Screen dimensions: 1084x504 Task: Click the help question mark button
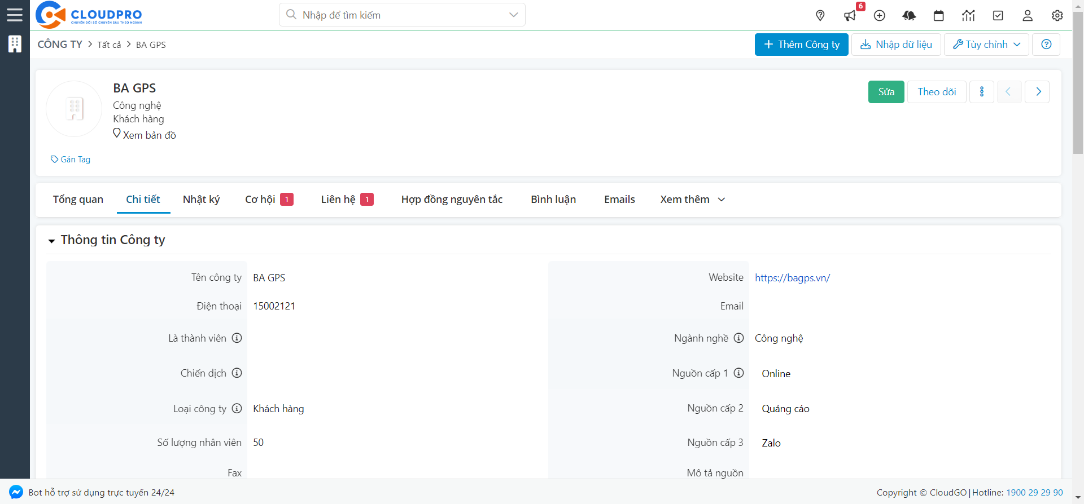pos(1046,45)
